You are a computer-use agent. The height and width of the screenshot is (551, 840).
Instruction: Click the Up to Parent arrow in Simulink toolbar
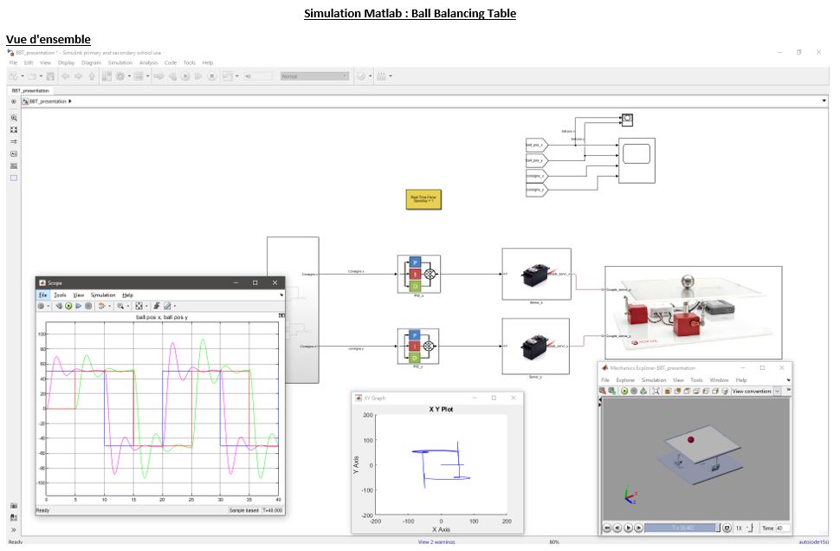[x=92, y=76]
